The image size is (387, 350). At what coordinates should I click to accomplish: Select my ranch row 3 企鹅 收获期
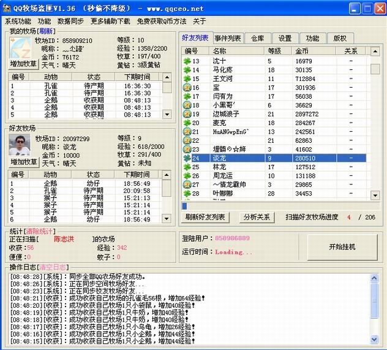[x=85, y=101]
